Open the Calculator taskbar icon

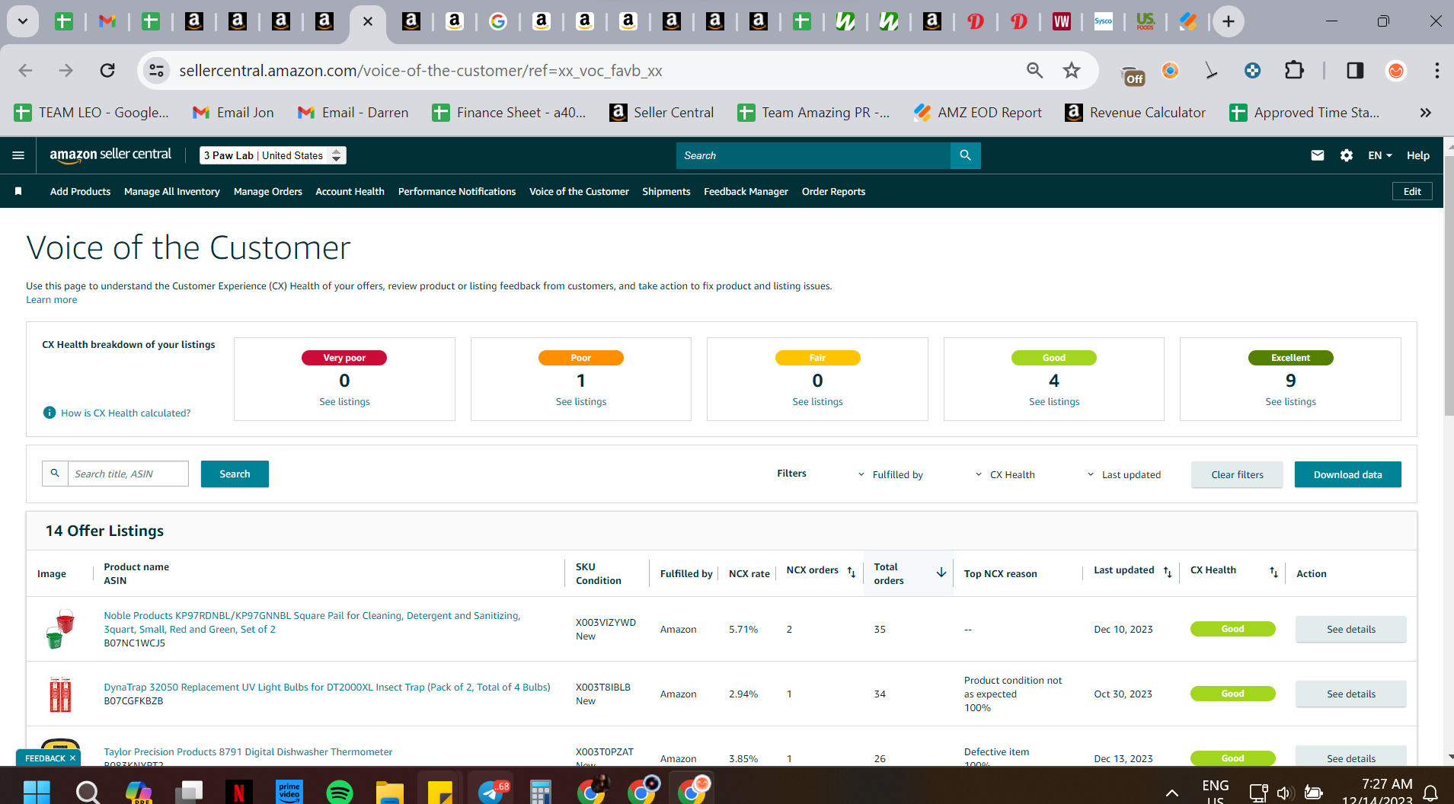[x=540, y=792]
